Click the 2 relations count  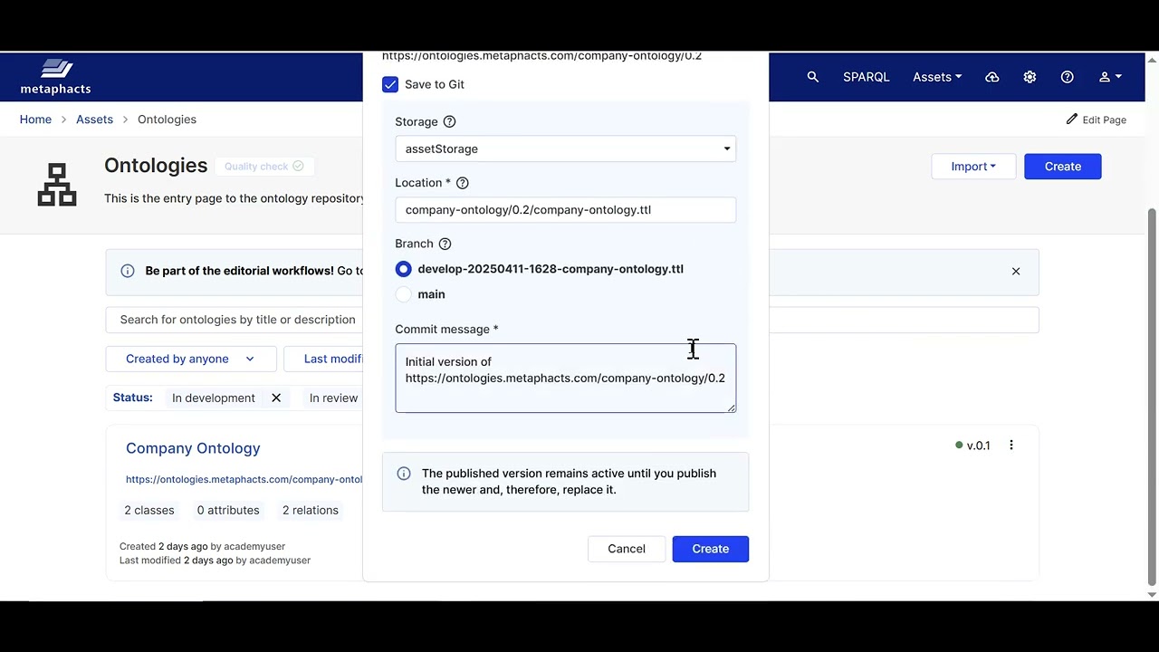click(311, 510)
